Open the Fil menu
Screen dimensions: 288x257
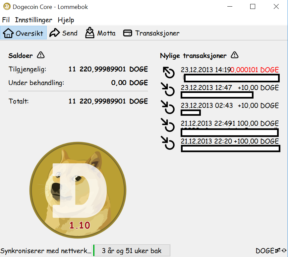coord(6,20)
